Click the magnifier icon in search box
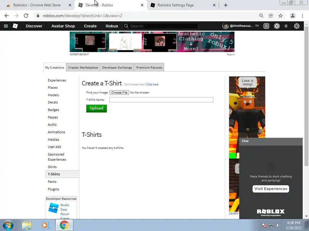The height and width of the screenshot is (231, 309). pos(126,26)
